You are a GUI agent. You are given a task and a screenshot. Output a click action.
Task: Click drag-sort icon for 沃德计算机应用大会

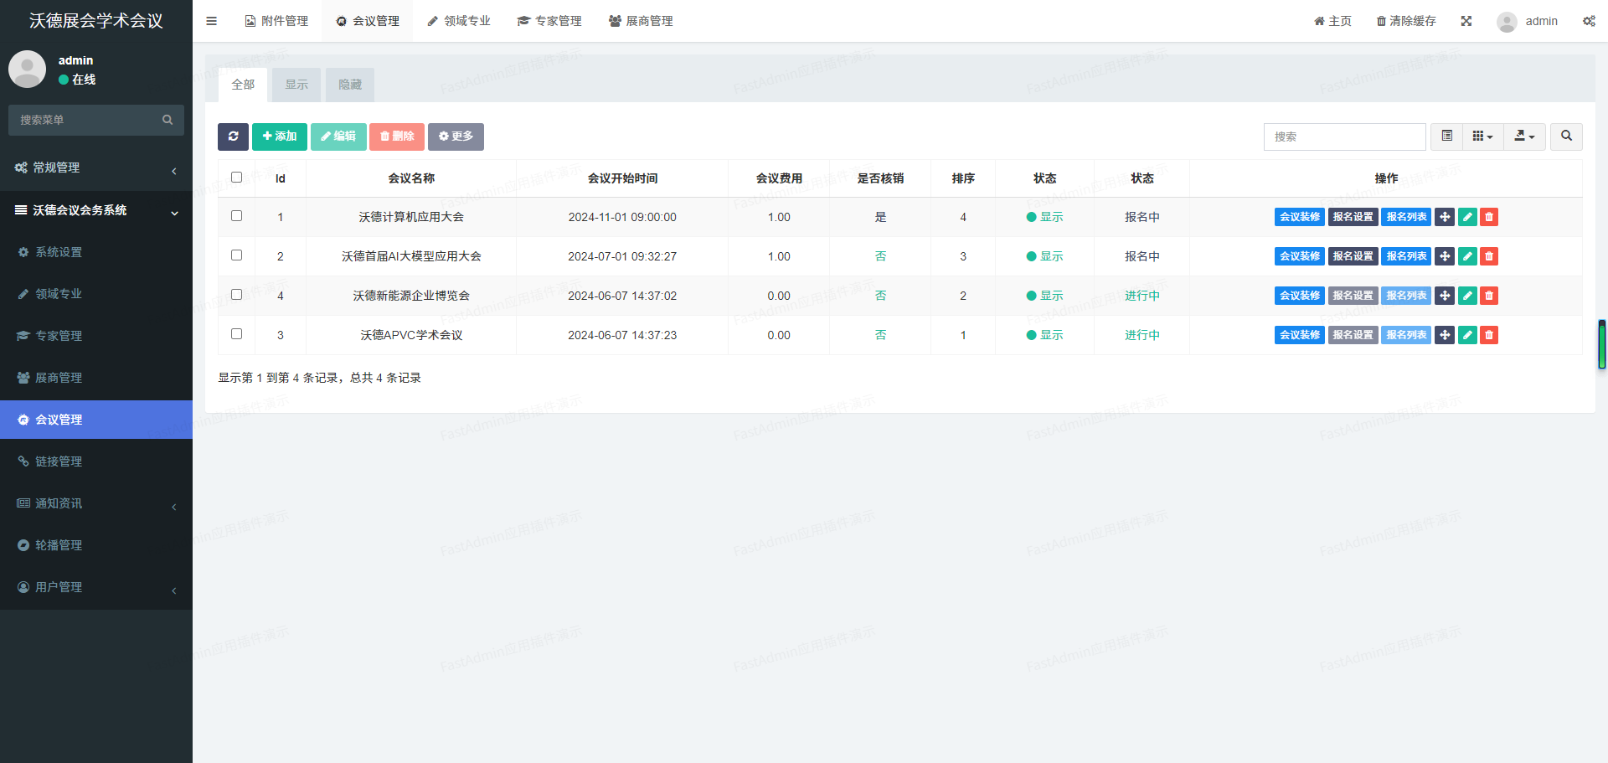coord(1445,217)
